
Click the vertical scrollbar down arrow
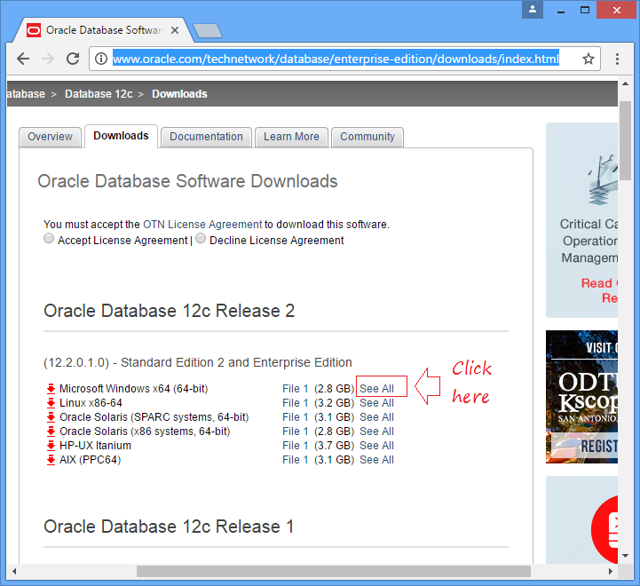pos(625,556)
